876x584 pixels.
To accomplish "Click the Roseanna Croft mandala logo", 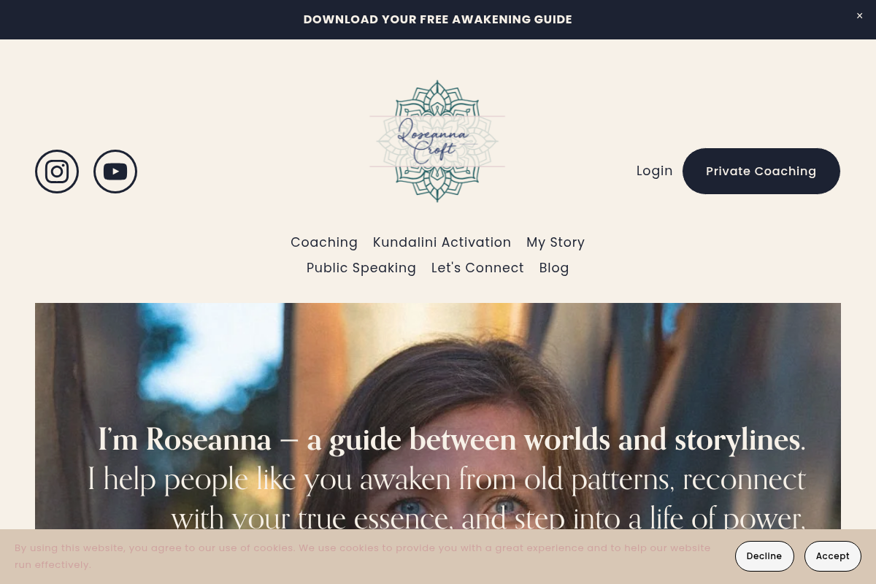I will pyautogui.click(x=437, y=141).
